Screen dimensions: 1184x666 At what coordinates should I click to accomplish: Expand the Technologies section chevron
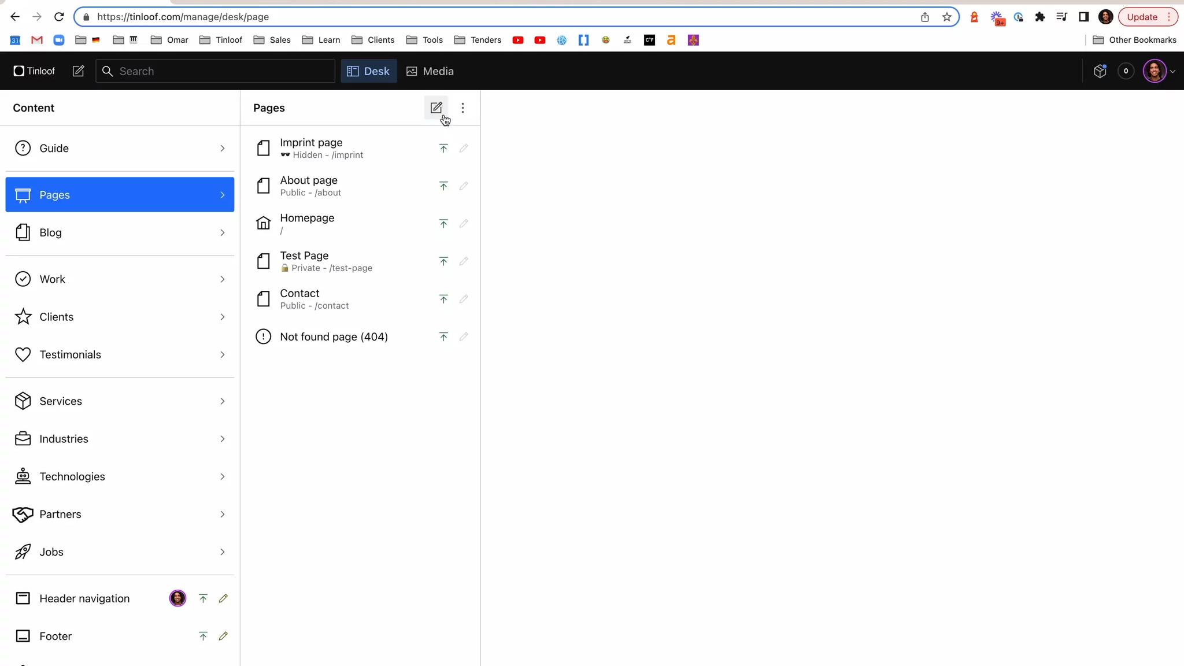click(223, 476)
